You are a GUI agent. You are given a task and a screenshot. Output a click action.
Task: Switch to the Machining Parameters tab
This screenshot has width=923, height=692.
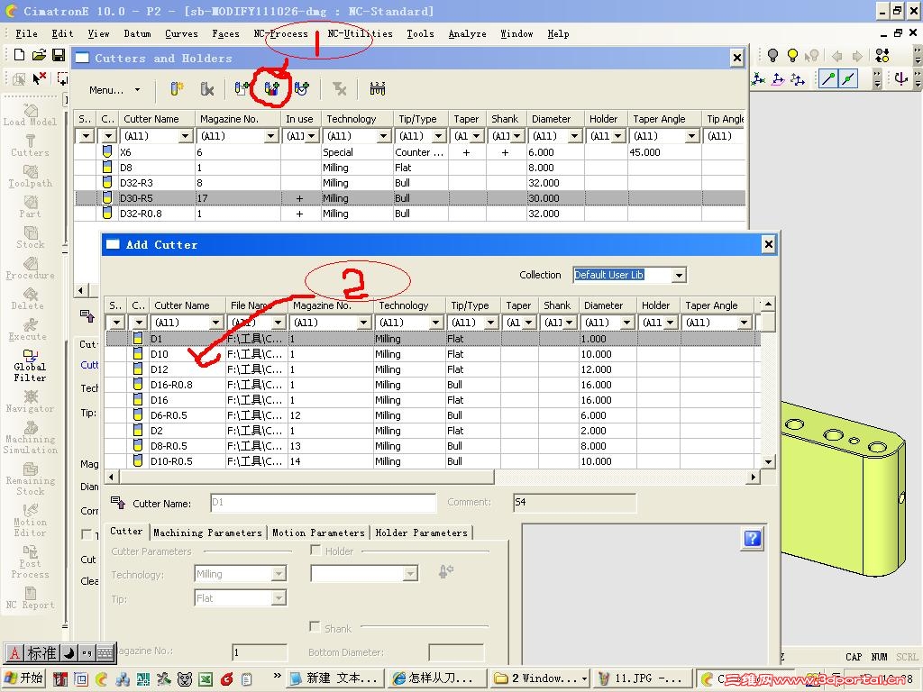[x=208, y=533]
